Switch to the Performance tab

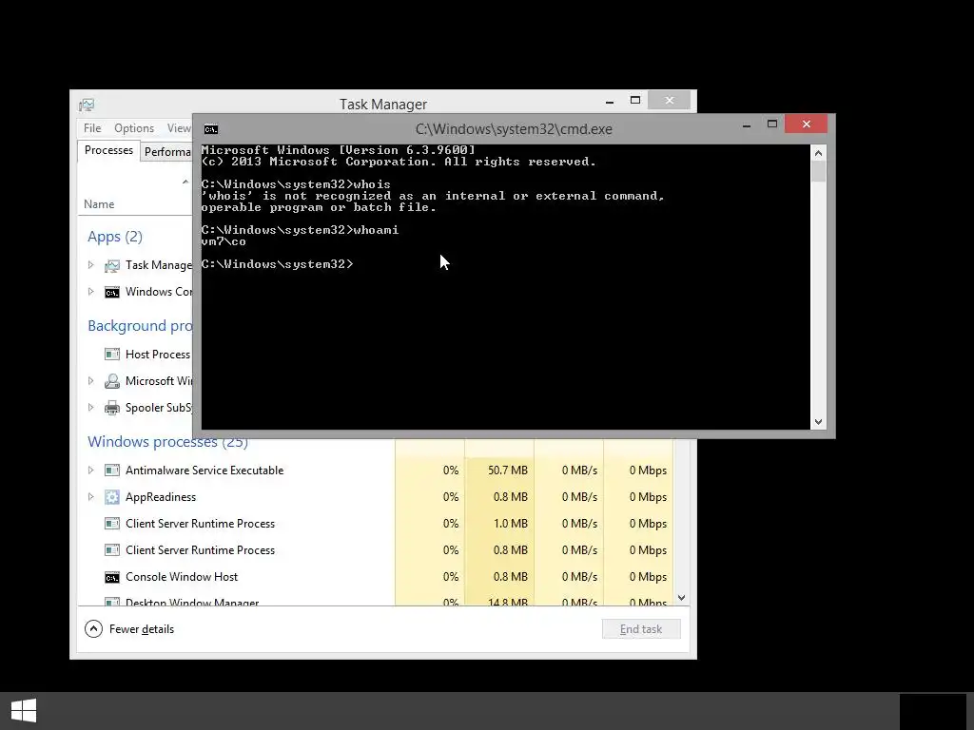click(x=166, y=152)
